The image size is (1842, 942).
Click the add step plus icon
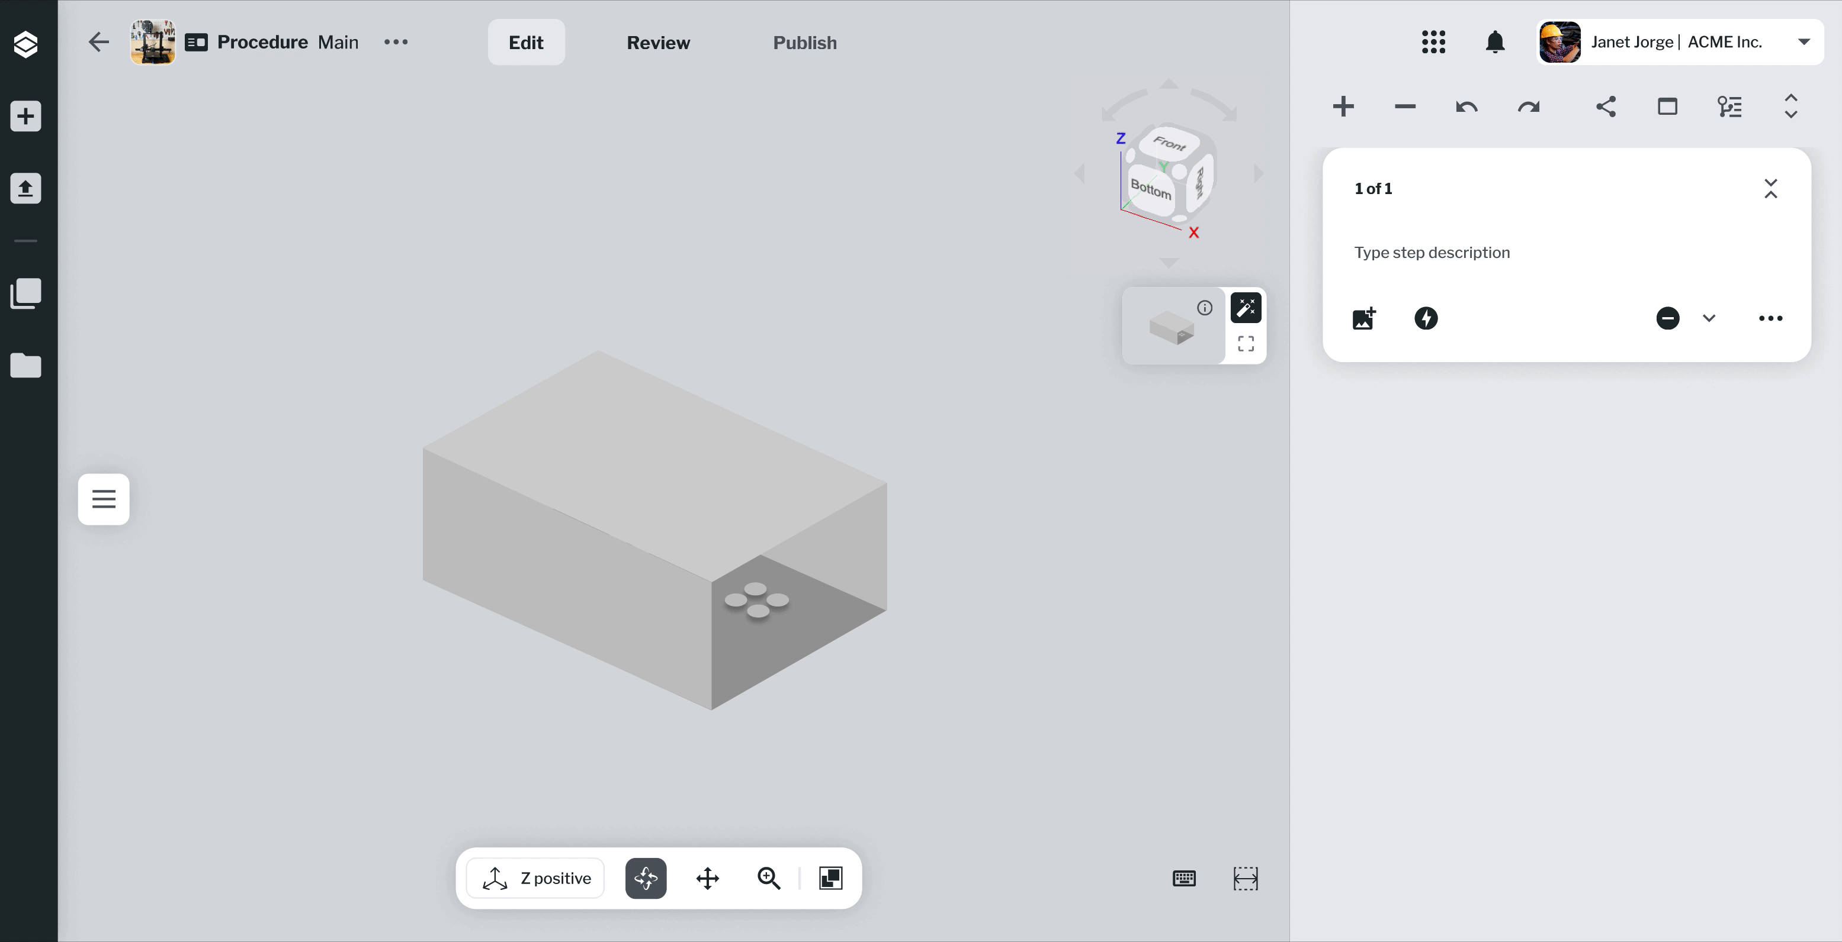coord(1343,107)
